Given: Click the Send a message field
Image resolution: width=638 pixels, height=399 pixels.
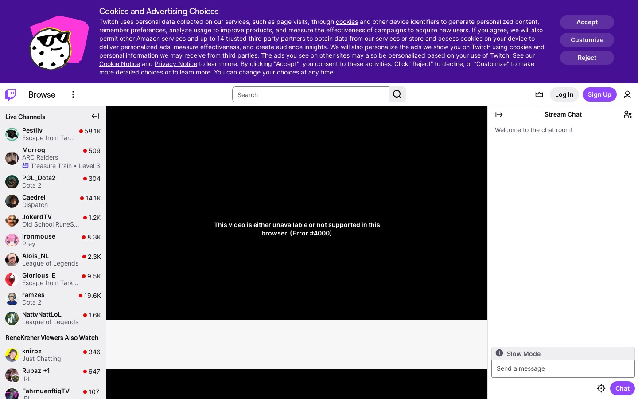Looking at the screenshot, I should point(563,368).
